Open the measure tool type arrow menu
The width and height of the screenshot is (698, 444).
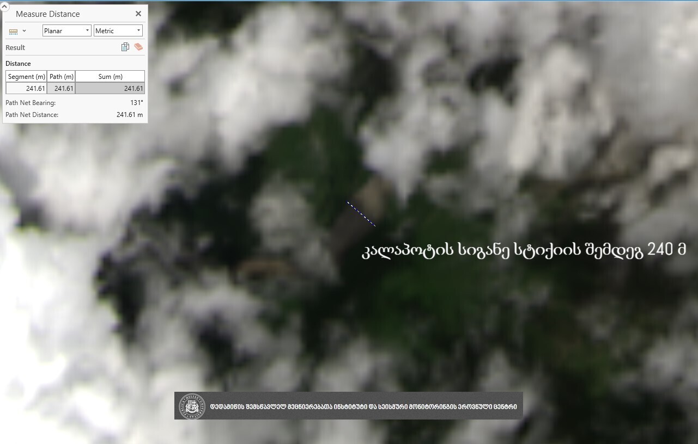click(24, 31)
